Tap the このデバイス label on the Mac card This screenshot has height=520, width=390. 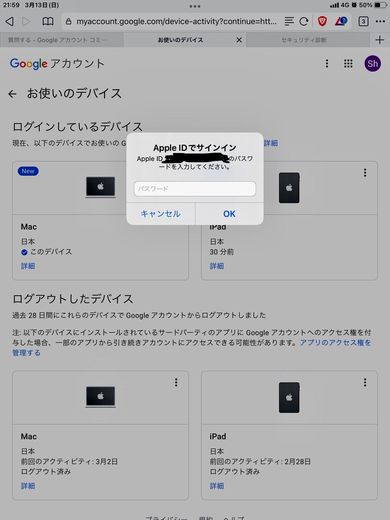pyautogui.click(x=51, y=252)
